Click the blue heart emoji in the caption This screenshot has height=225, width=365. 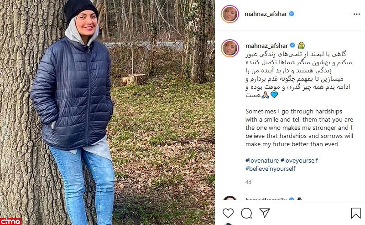274,95
